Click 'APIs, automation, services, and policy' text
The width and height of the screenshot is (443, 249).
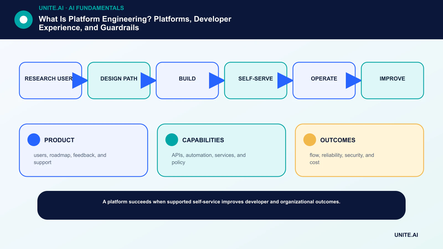pos(208,159)
